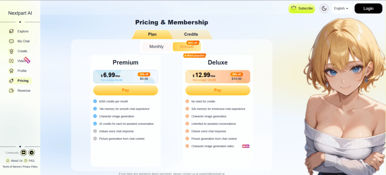Click the Subscribe button
The height and width of the screenshot is (175, 386).
(302, 8)
